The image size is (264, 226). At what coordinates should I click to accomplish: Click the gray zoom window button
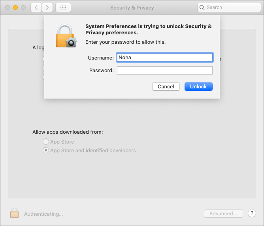23,7
